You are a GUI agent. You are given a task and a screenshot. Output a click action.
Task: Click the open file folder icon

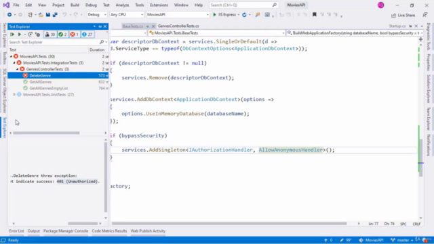[41, 15]
